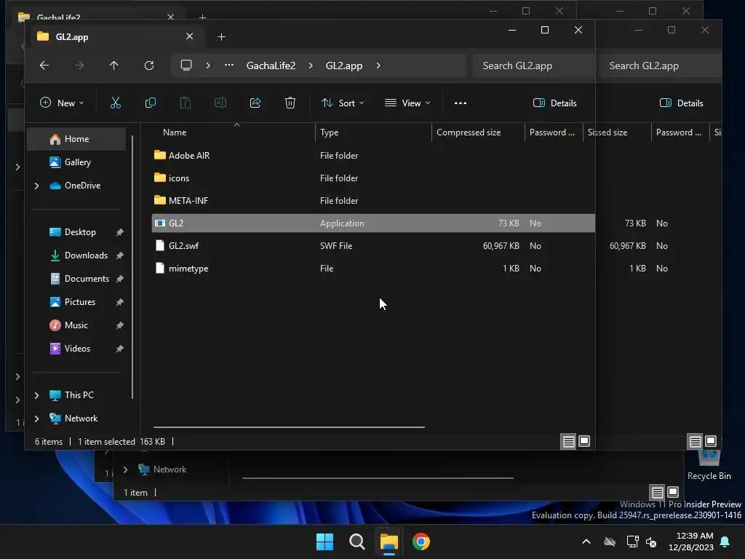Open the View dropdown menu
This screenshot has height=559, width=745.
pyautogui.click(x=407, y=103)
